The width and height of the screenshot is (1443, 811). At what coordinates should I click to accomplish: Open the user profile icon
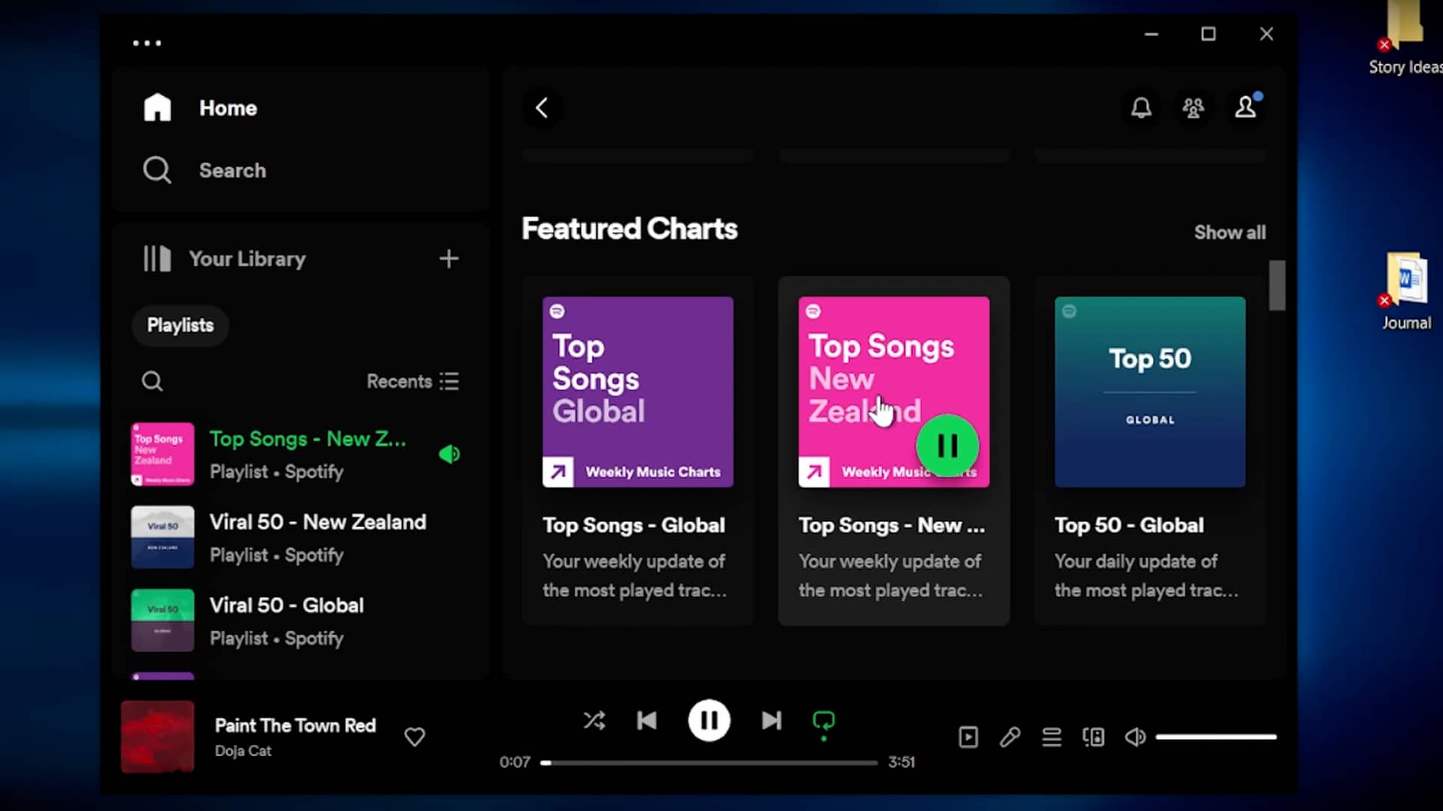point(1245,107)
